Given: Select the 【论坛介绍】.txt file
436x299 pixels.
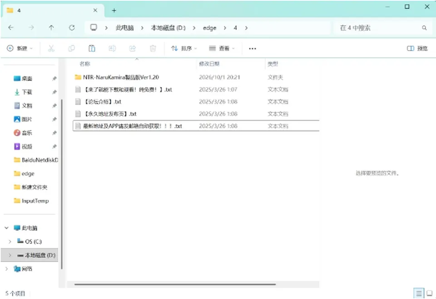Looking at the screenshot, I should [x=196, y=101].
